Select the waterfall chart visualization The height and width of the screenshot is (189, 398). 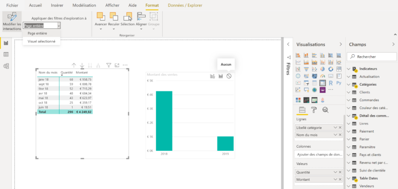pos(298,69)
